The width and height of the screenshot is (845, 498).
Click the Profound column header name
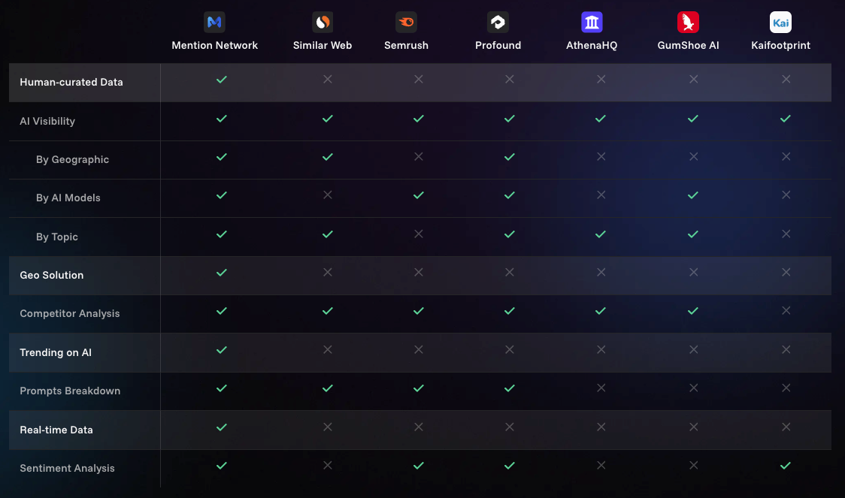pyautogui.click(x=498, y=45)
